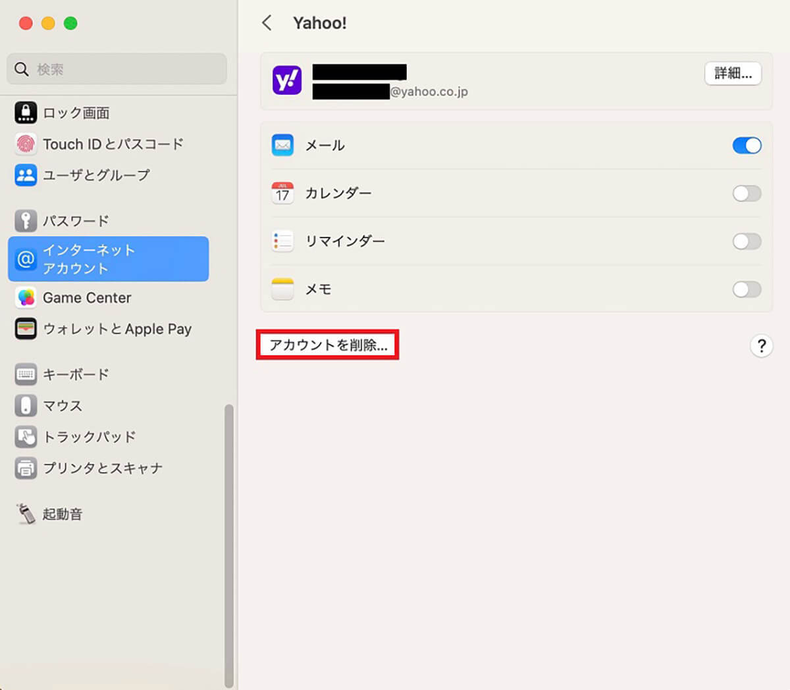This screenshot has width=790, height=690.
Task: Click ウォレットとApple Pay label
Action: [117, 329]
